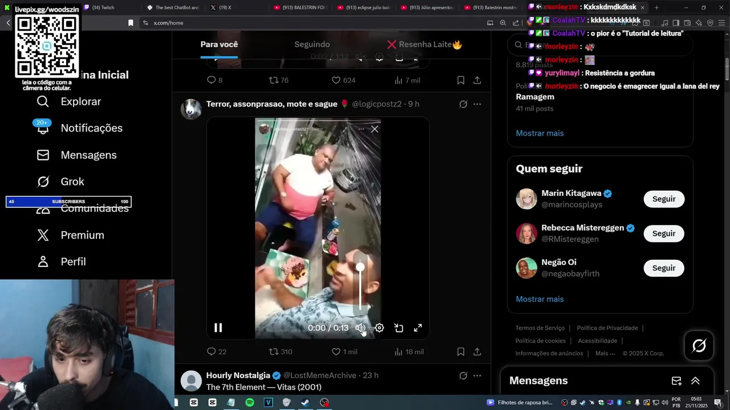The width and height of the screenshot is (730, 410).
Task: Pause the playing video
Action: 218,328
